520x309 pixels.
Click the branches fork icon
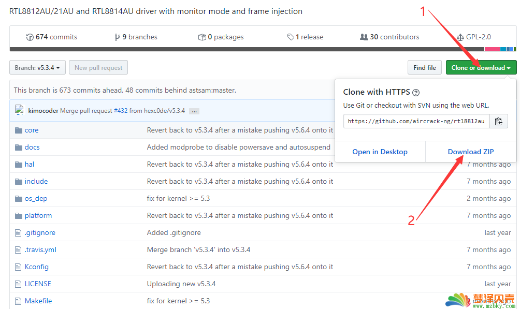click(117, 37)
